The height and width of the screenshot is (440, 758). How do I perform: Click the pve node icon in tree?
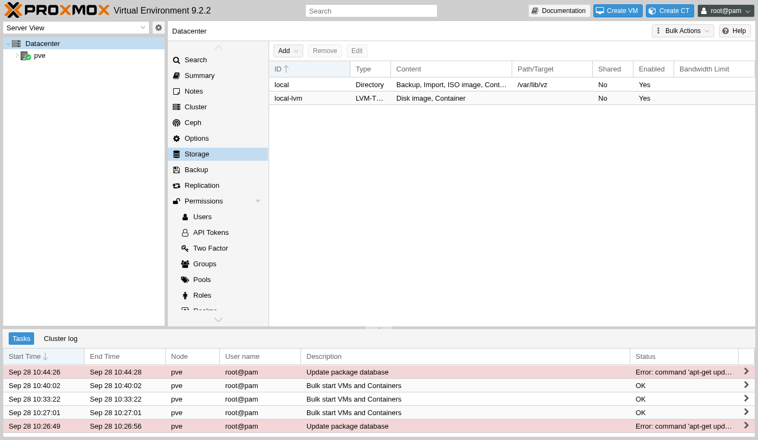click(25, 56)
